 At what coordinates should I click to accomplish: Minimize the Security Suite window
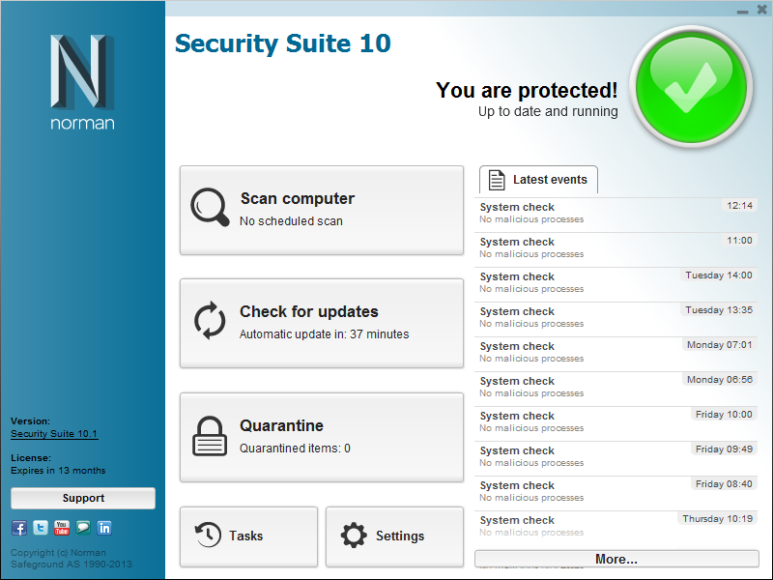pyautogui.click(x=742, y=10)
